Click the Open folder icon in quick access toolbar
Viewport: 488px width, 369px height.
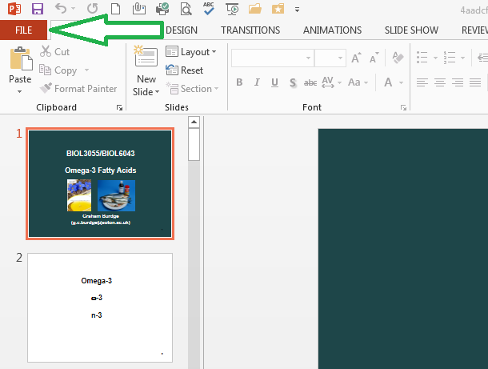pyautogui.click(x=255, y=9)
